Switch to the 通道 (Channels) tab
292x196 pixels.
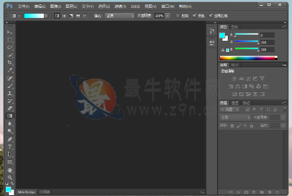pos(235,103)
